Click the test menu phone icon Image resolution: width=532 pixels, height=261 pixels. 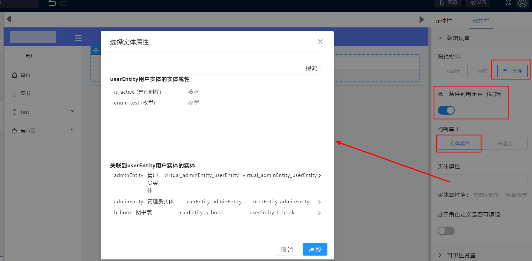pos(14,112)
